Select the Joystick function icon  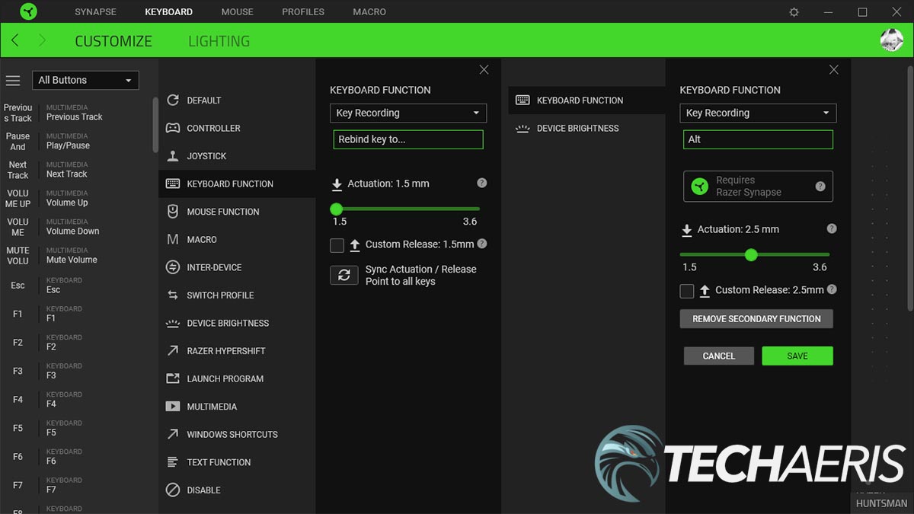[x=173, y=155]
